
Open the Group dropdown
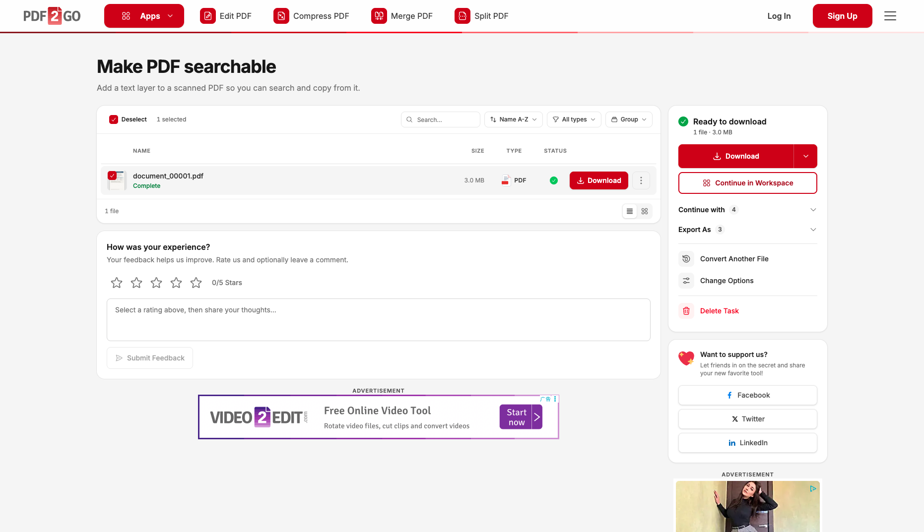pos(629,119)
